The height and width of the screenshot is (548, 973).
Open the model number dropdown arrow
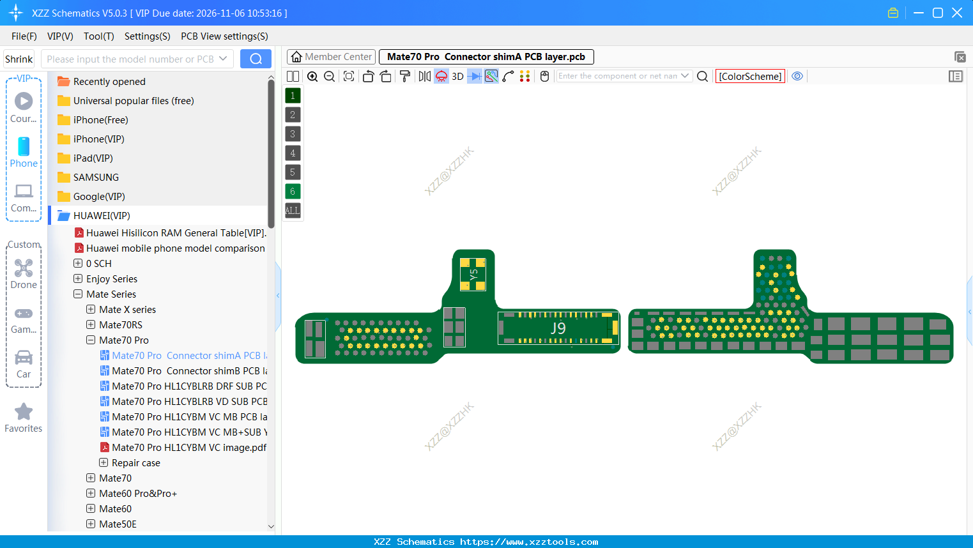coord(223,59)
